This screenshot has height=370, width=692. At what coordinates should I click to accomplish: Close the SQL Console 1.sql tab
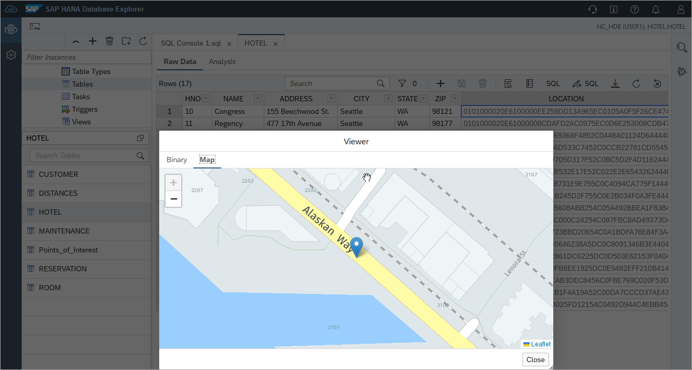pyautogui.click(x=229, y=44)
